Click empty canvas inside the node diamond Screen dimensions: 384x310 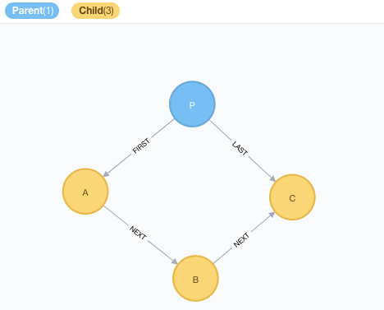[x=191, y=192]
